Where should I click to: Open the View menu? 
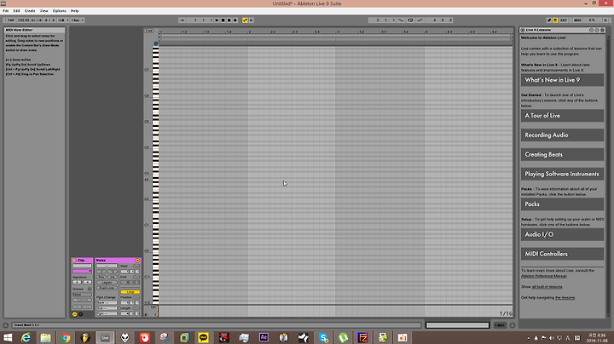(x=43, y=11)
